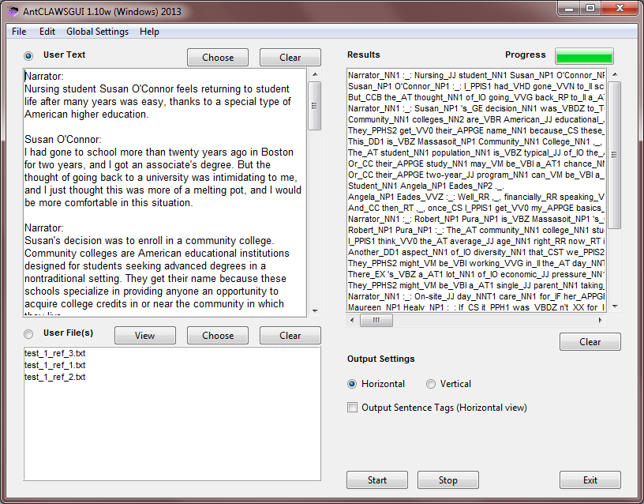Screen dimensions: 644x504
Task: Open the Help menu
Action: click(x=149, y=32)
